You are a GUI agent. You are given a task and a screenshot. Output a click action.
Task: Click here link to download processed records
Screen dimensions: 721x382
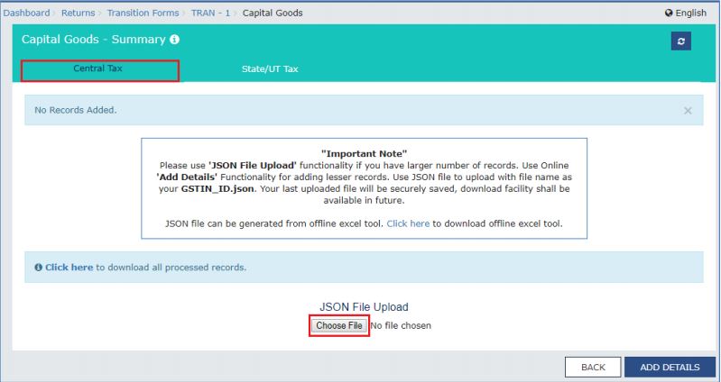(x=69, y=268)
